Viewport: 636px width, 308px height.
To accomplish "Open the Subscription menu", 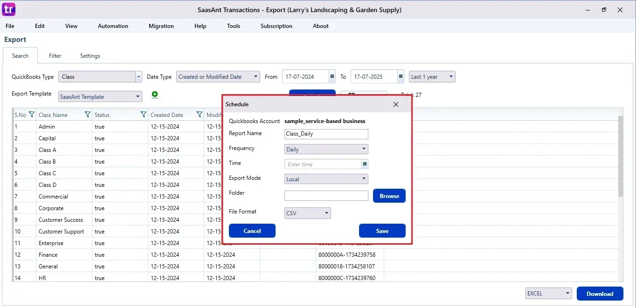I will pyautogui.click(x=277, y=26).
